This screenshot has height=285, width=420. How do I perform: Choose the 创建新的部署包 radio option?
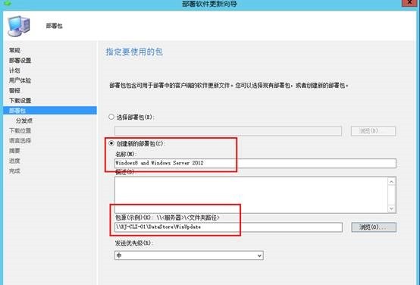coord(111,143)
